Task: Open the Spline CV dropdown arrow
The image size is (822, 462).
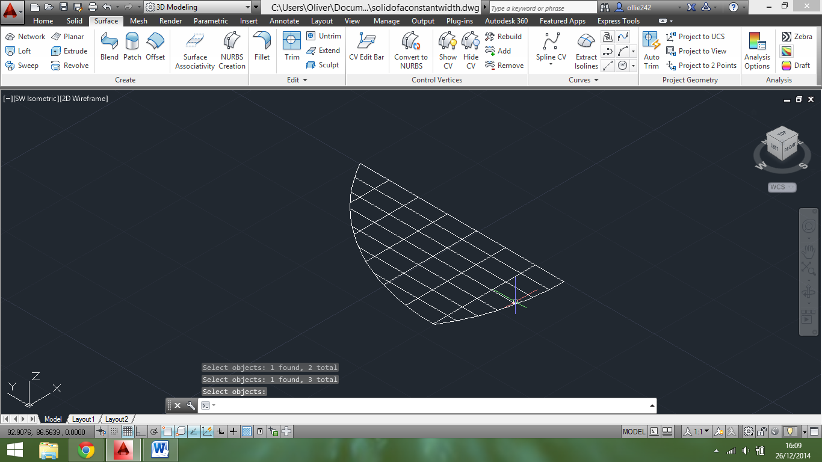Action: point(551,64)
